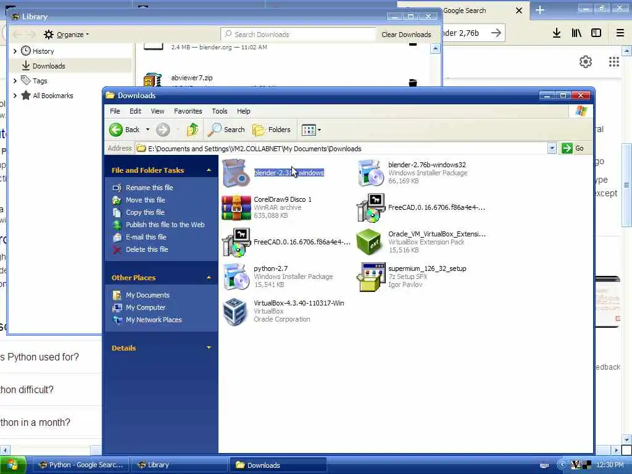632x474 pixels.
Task: Go to My Computer in Other Places
Action: click(139, 307)
